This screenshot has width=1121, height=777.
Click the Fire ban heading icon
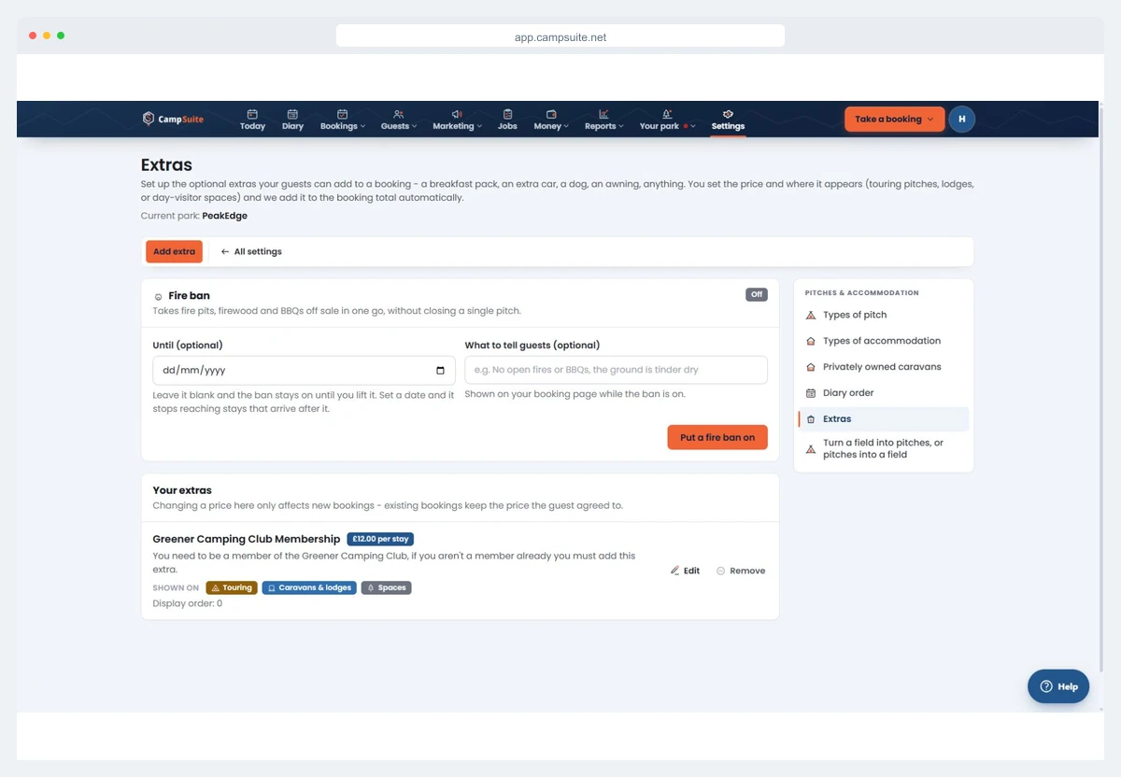(x=158, y=296)
